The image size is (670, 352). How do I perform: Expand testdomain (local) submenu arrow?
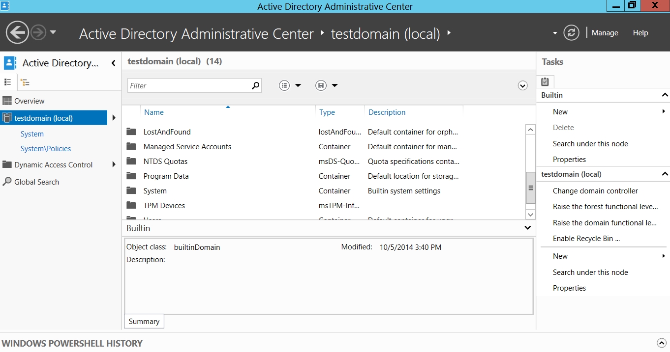[x=114, y=118]
